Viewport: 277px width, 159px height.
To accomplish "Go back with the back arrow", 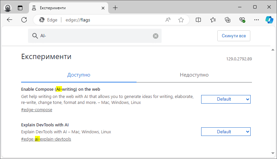I will (x=10, y=20).
